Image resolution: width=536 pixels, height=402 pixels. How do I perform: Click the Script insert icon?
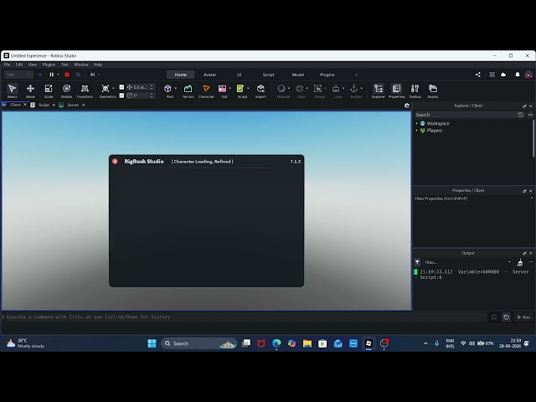[x=240, y=89]
